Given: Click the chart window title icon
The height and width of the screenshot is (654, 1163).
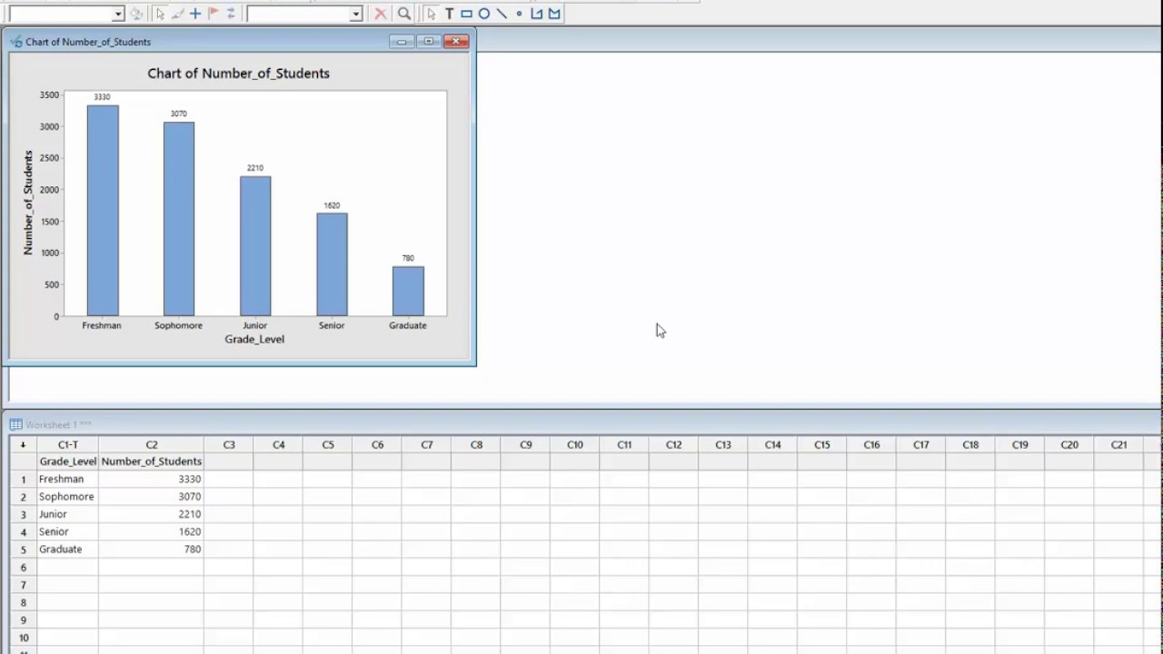Looking at the screenshot, I should [16, 42].
